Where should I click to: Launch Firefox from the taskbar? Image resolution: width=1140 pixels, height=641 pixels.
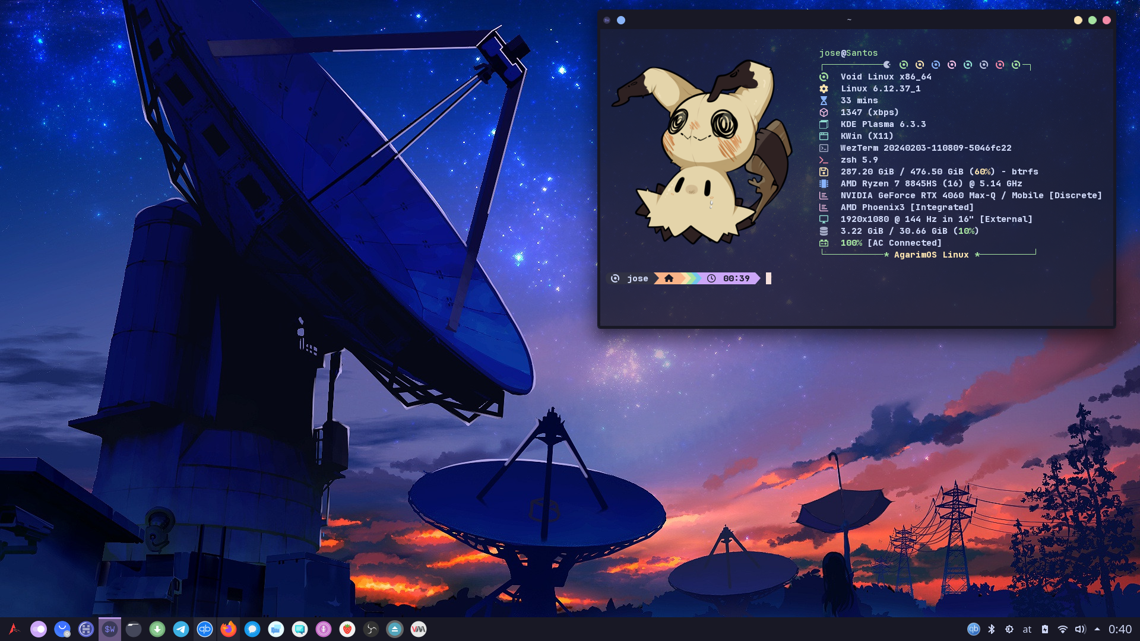point(229,629)
